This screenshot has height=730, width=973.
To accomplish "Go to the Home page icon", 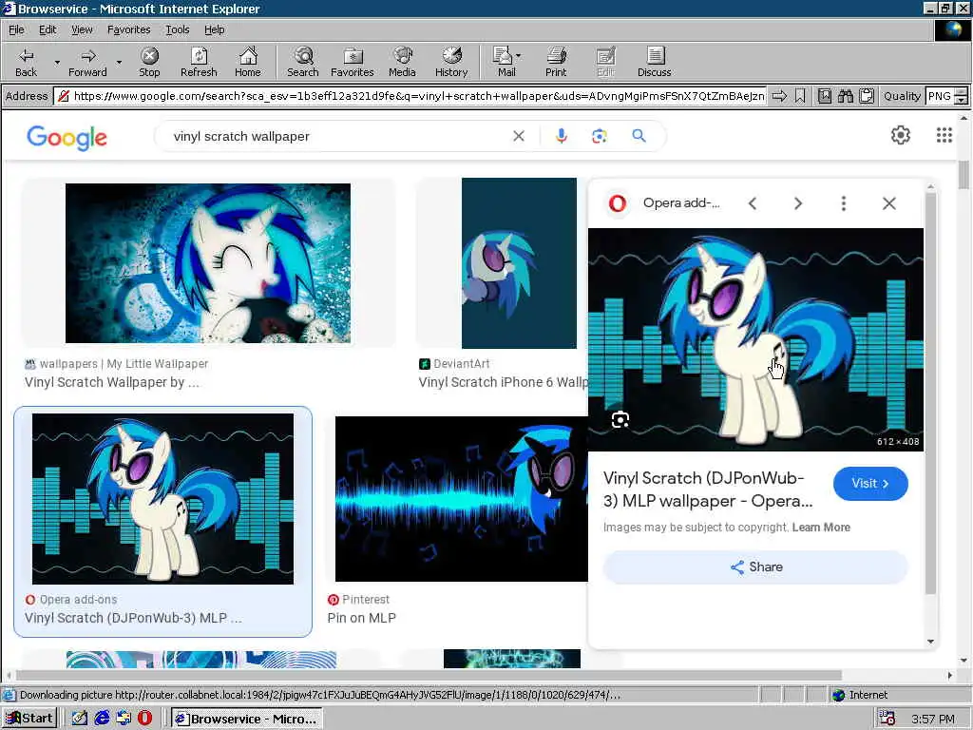I will coord(248,62).
